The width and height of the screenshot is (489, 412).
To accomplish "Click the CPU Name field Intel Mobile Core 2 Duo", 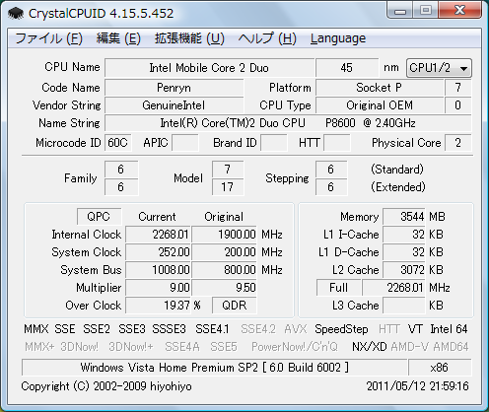I will coord(209,68).
